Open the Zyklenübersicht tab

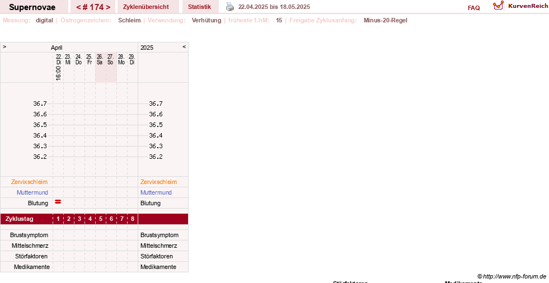click(146, 7)
